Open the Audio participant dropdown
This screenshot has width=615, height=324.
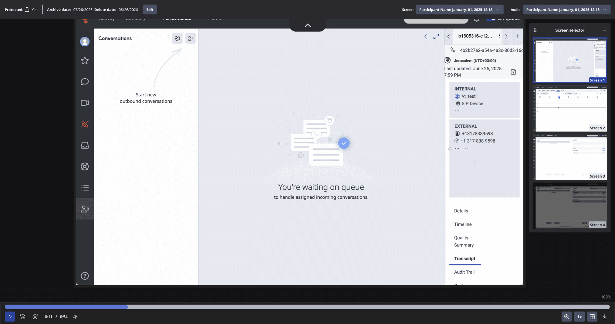coord(566,10)
